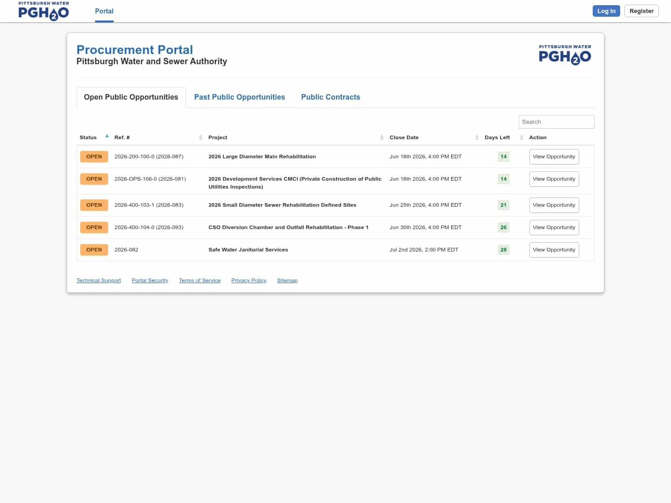This screenshot has height=503, width=671.
Task: Open the Past Public Opportunities tab
Action: coord(240,97)
